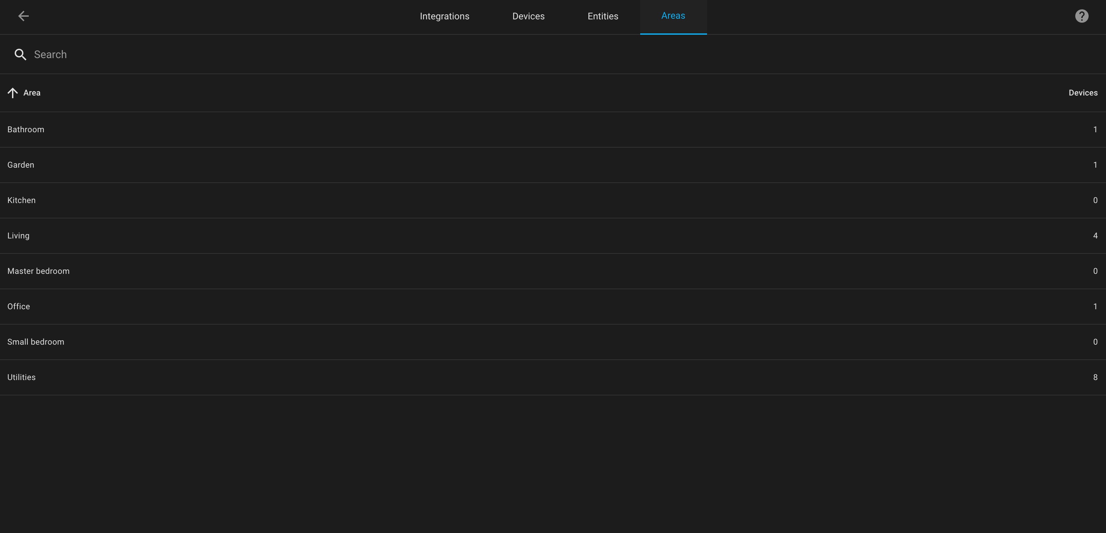Click the device count 1 for Office

(x=1095, y=307)
